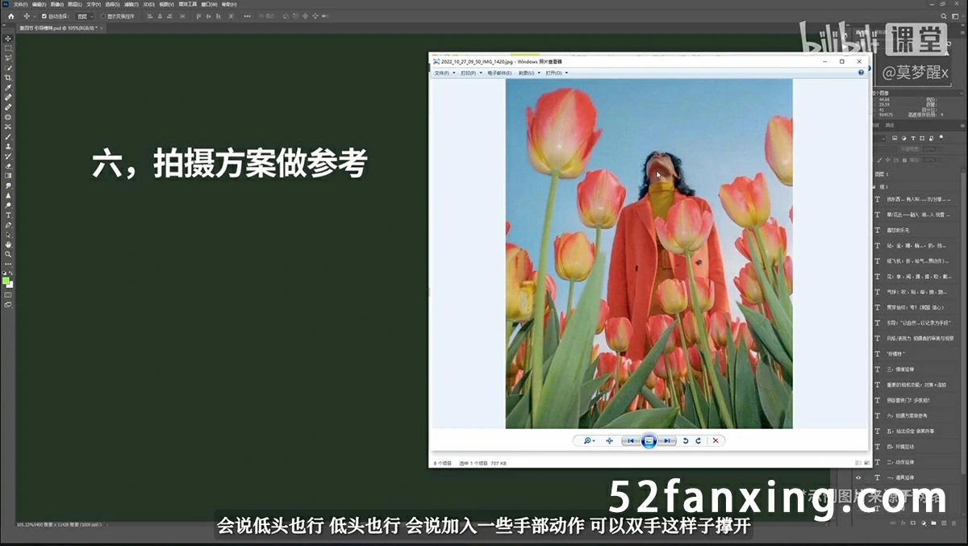968x546 pixels.
Task: Delete the photo with red X button
Action: (715, 441)
